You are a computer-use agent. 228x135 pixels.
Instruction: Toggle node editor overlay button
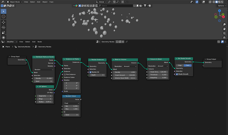coord(222,42)
